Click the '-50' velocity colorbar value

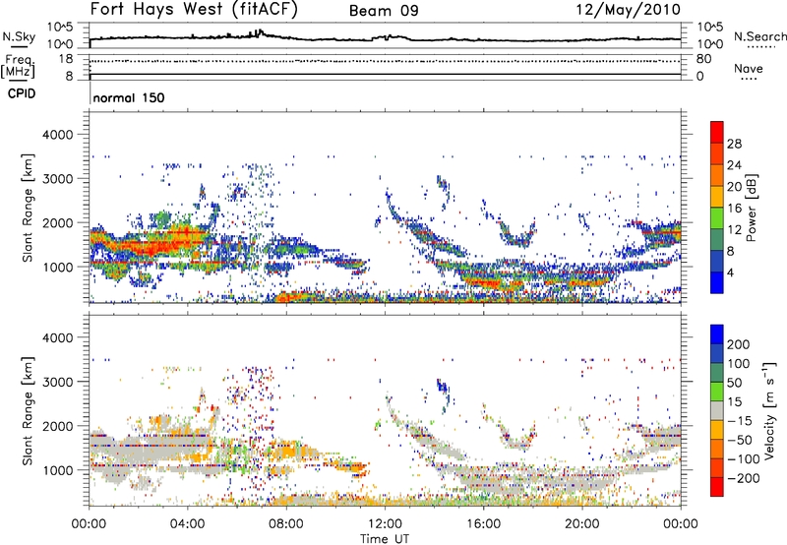740,440
